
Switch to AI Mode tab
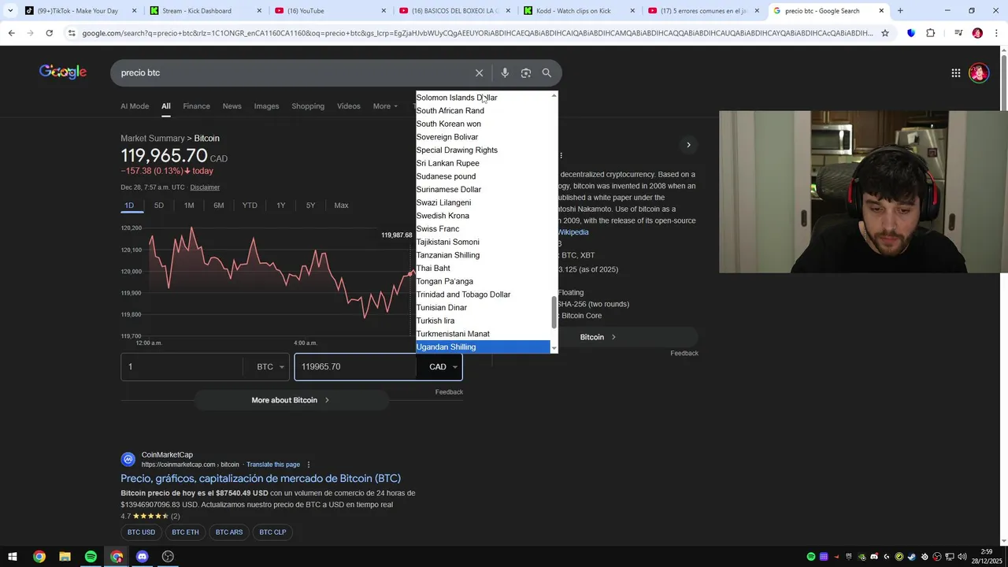(x=135, y=106)
